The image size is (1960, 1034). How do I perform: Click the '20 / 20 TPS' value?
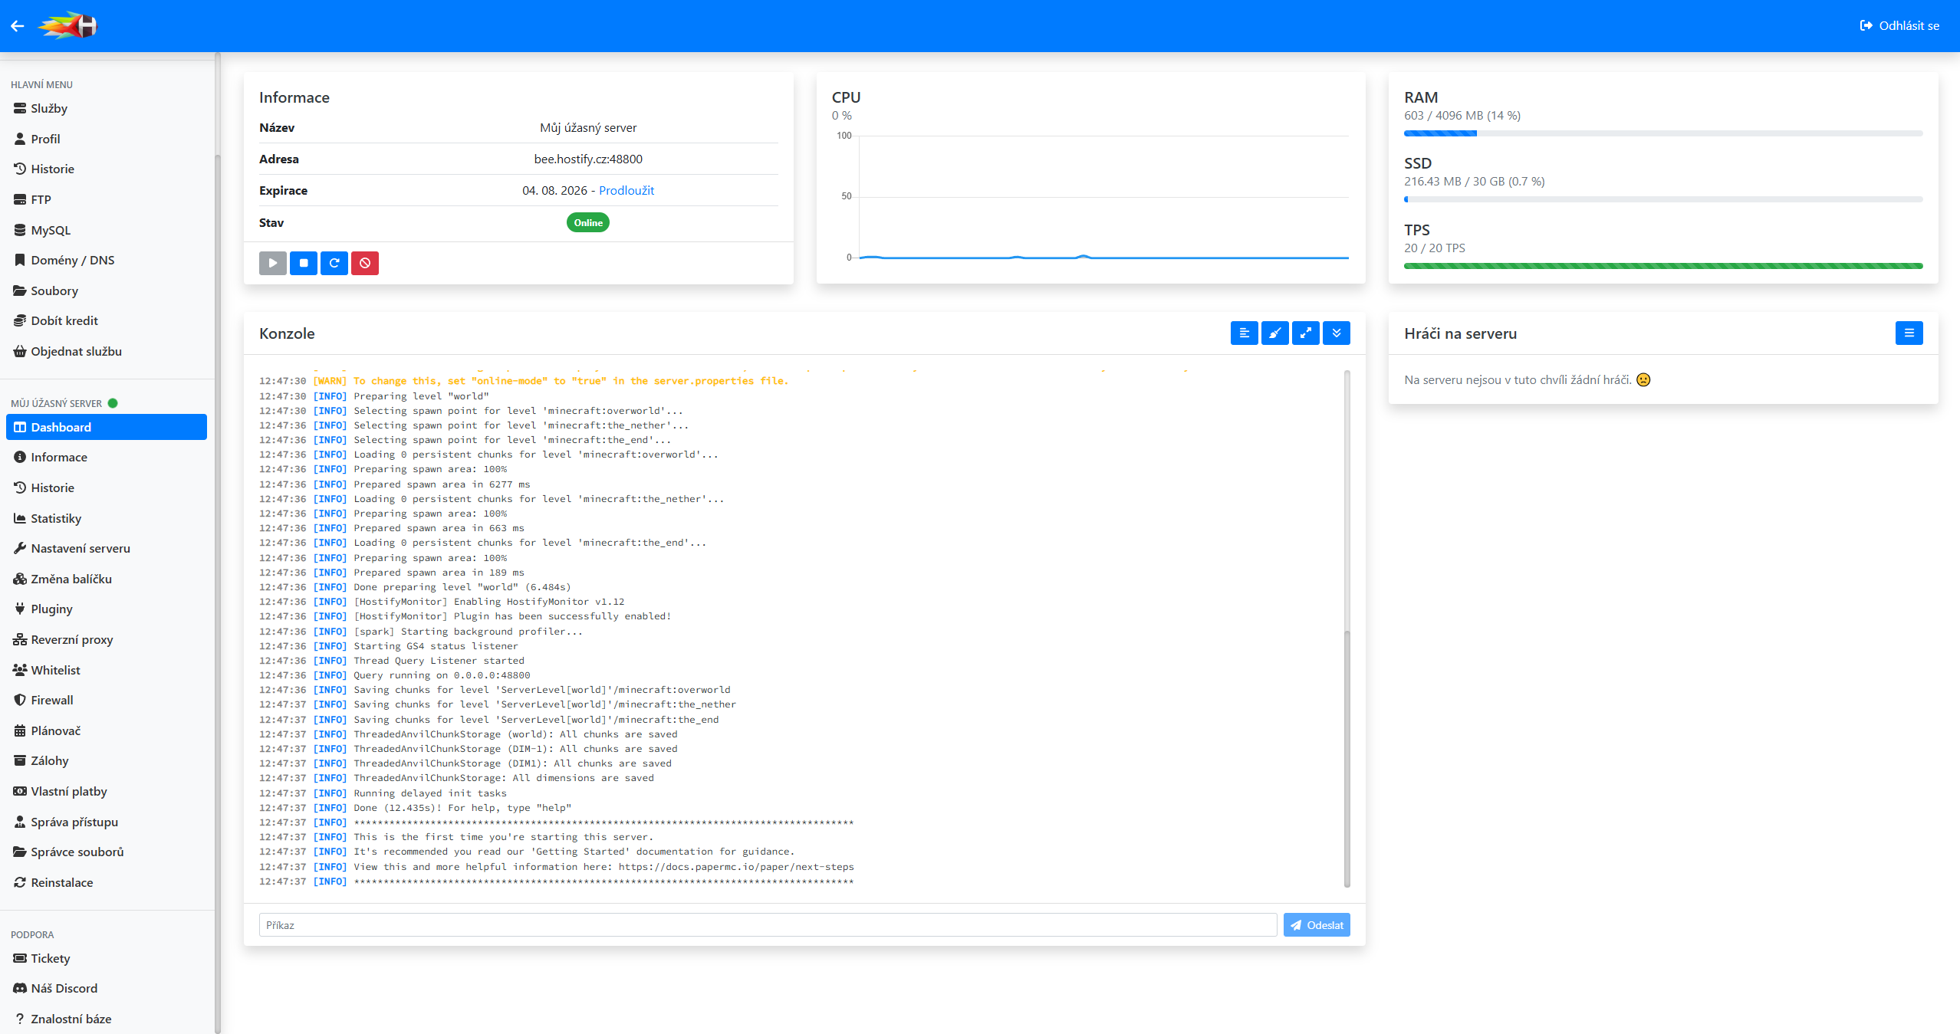pyautogui.click(x=1435, y=248)
